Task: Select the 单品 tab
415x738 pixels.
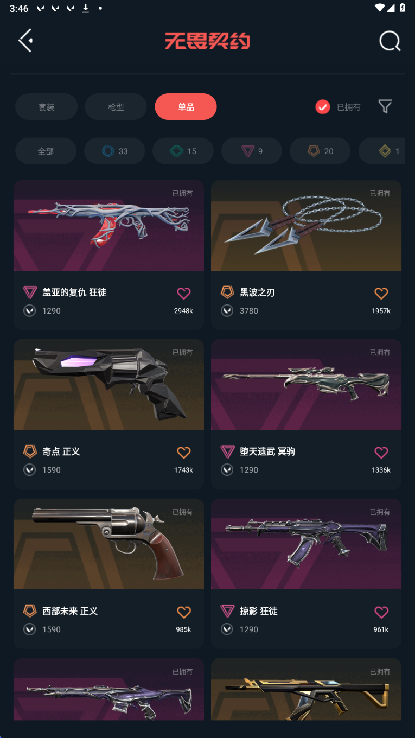Action: pos(186,107)
